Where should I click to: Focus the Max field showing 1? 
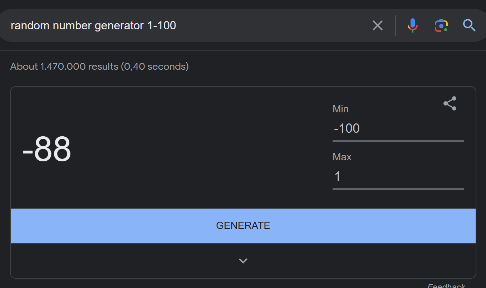click(398, 176)
